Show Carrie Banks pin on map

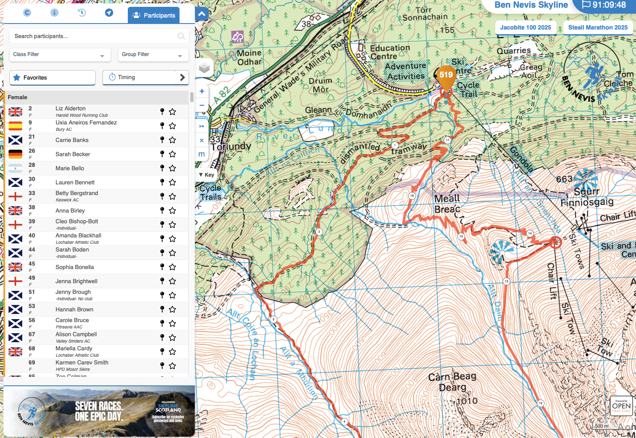coord(162,140)
